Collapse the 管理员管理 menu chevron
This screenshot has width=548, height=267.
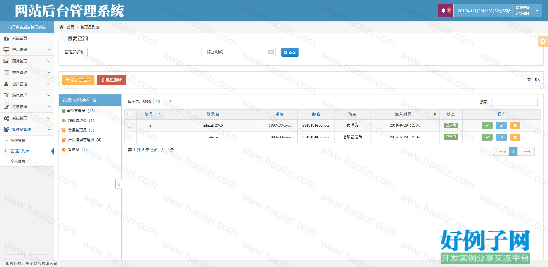(x=49, y=130)
